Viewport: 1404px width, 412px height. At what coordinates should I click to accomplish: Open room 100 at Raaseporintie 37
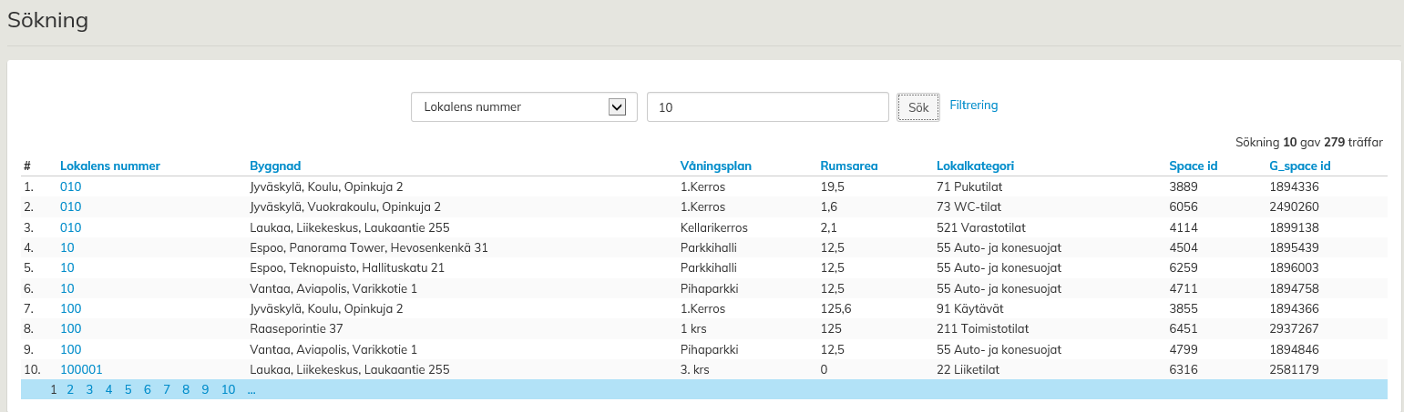71,328
